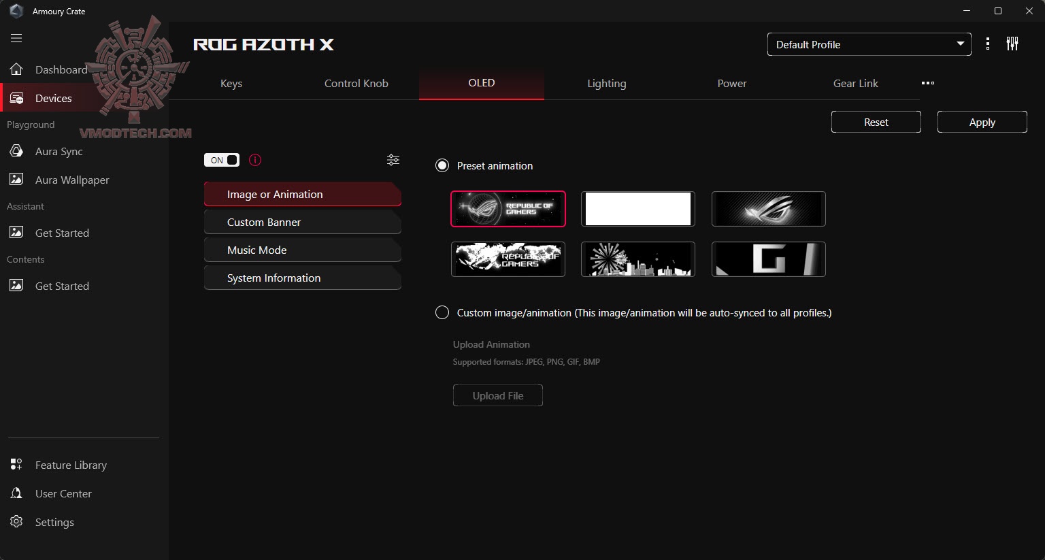Open Settings from the sidebar

click(54, 522)
